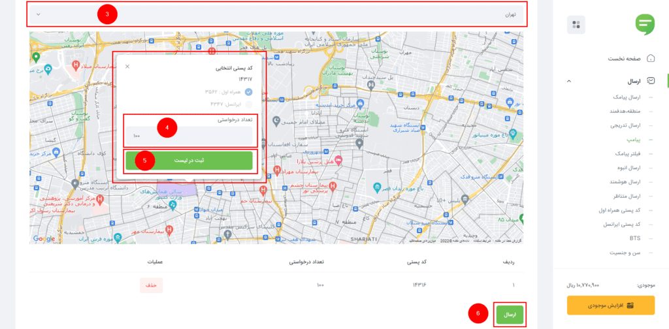Viewport: 669px width, 329px height.
Task: Click the بیمارستان میلاد hospital map marker
Action: (76, 65)
